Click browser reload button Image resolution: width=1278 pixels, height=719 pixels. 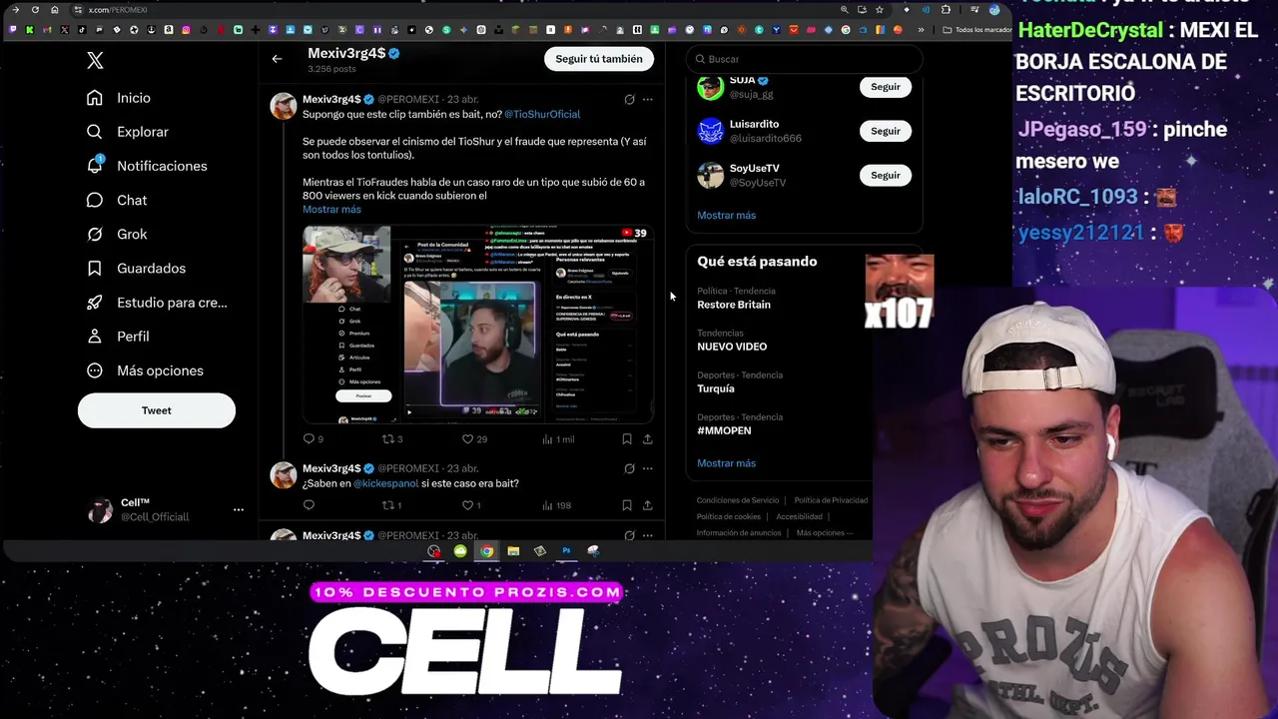pyautogui.click(x=35, y=10)
